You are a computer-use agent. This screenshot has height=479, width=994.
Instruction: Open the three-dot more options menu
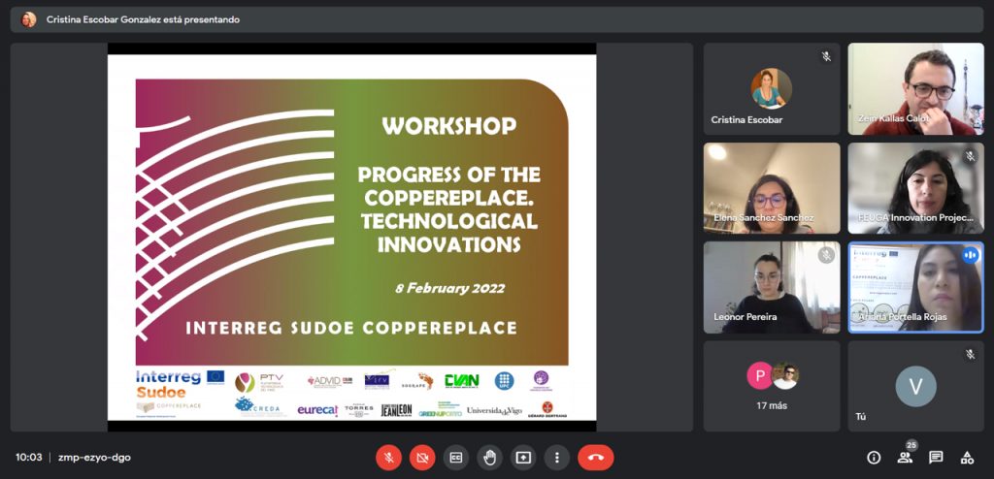[x=556, y=458]
